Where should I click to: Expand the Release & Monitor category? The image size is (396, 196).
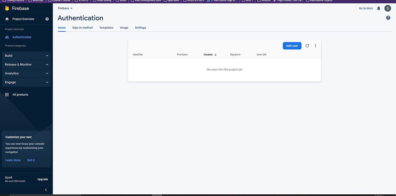[26, 65]
